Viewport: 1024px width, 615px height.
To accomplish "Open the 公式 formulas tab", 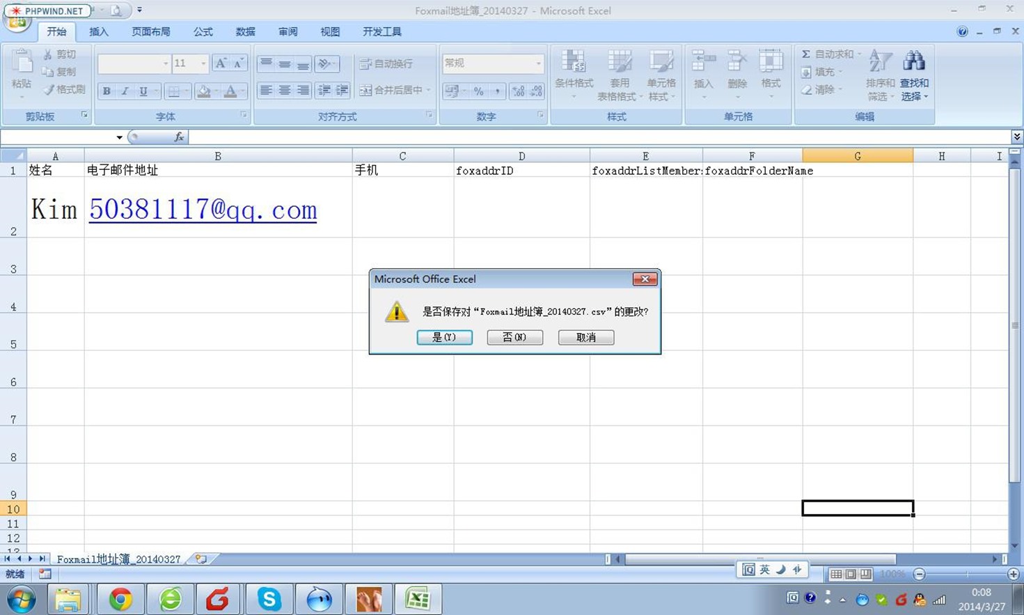I will 203,32.
